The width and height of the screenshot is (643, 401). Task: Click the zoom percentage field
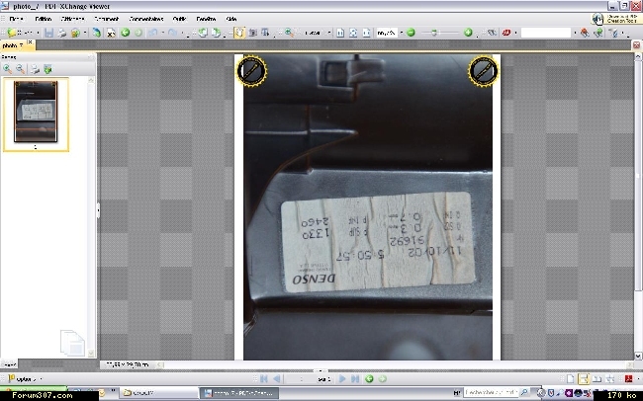[386, 33]
